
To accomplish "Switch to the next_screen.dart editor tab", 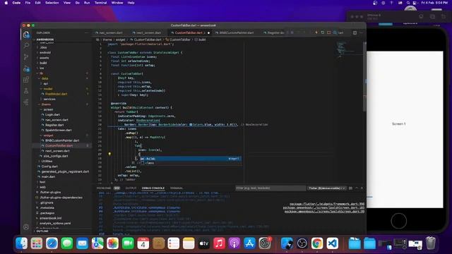I will (148, 33).
